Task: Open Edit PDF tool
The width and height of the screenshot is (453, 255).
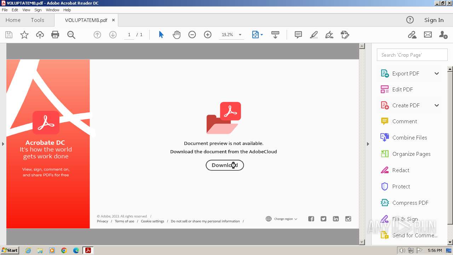Action: (397, 89)
